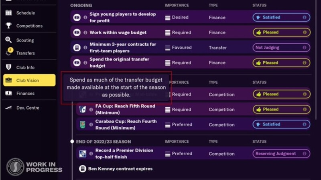
Task: Click the Finances sidebar icon
Action: [8, 93]
